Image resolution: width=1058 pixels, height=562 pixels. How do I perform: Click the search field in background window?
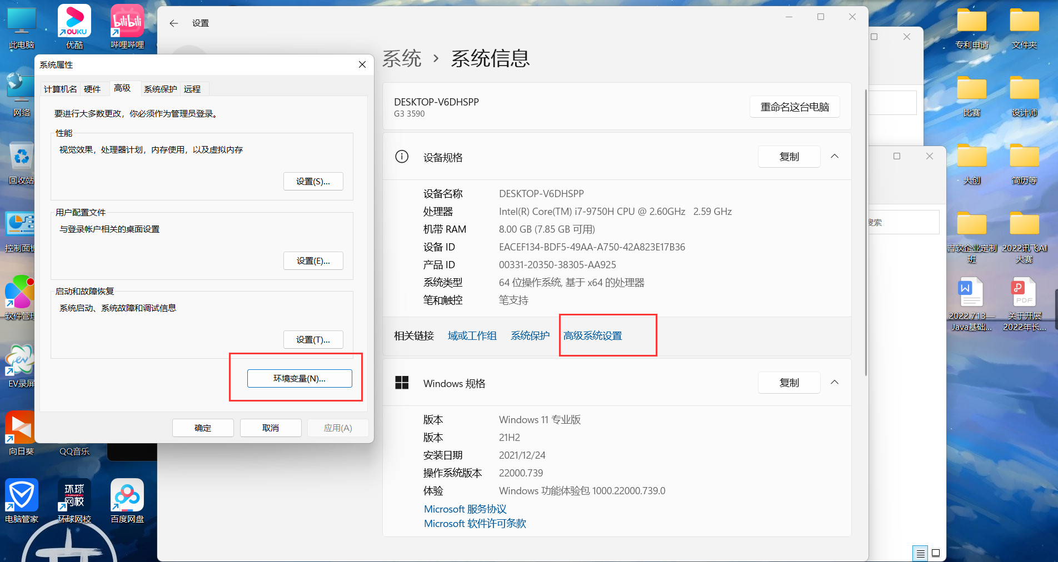pyautogui.click(x=903, y=222)
